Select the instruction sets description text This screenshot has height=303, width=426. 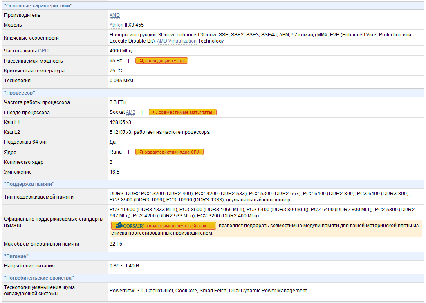point(260,38)
